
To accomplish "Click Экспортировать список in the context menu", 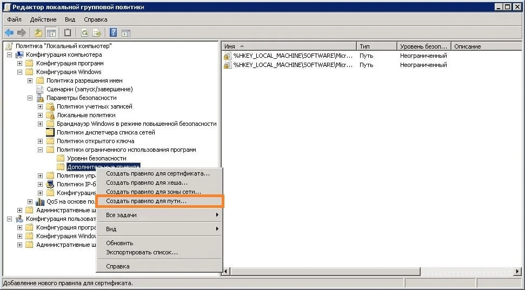I will pos(142,252).
